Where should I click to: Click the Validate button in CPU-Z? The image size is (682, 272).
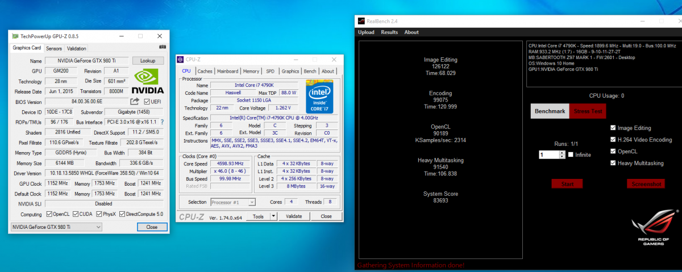[x=294, y=216]
